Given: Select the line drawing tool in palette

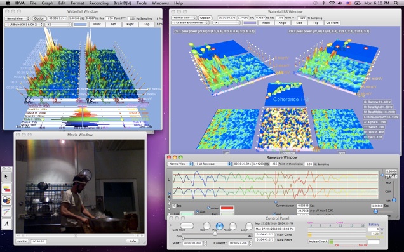Looking at the screenshot, I should tap(6, 212).
